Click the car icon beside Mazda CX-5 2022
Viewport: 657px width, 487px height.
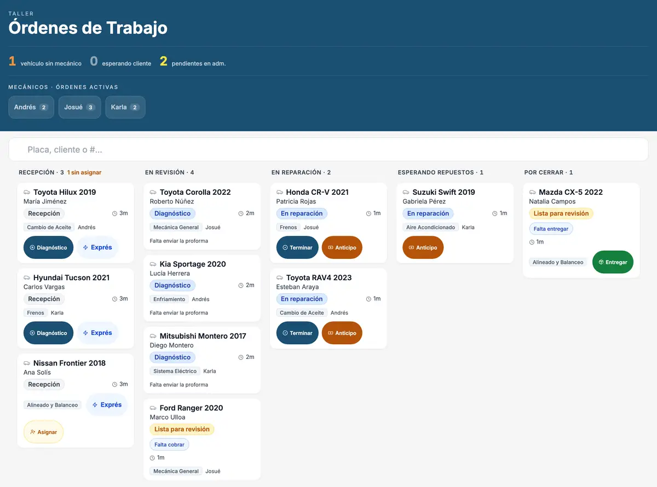[x=533, y=192]
